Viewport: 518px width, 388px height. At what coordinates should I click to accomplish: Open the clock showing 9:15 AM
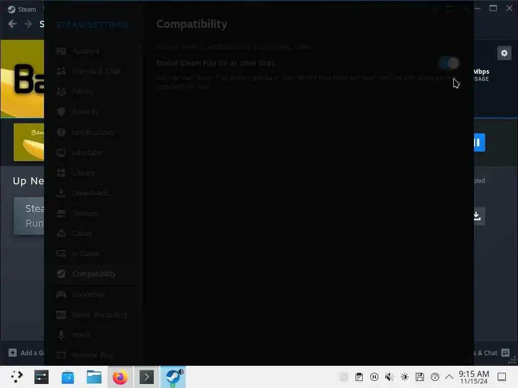(473, 377)
